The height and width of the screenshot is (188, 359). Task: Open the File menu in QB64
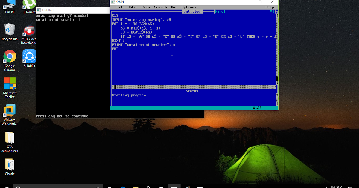coord(120,7)
